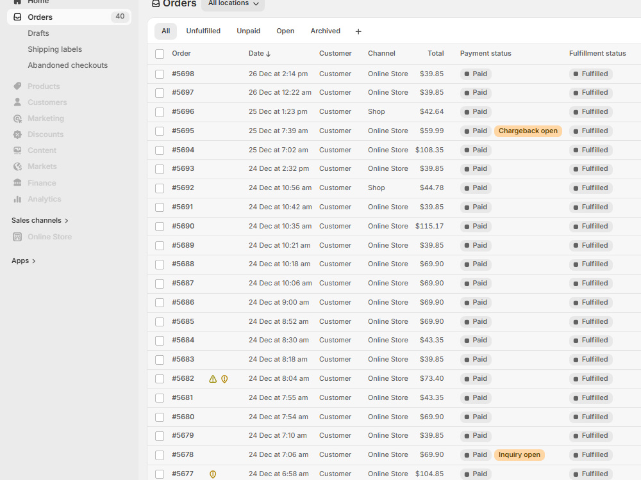Switch to the Archived tab
641x480 pixels.
(x=326, y=31)
